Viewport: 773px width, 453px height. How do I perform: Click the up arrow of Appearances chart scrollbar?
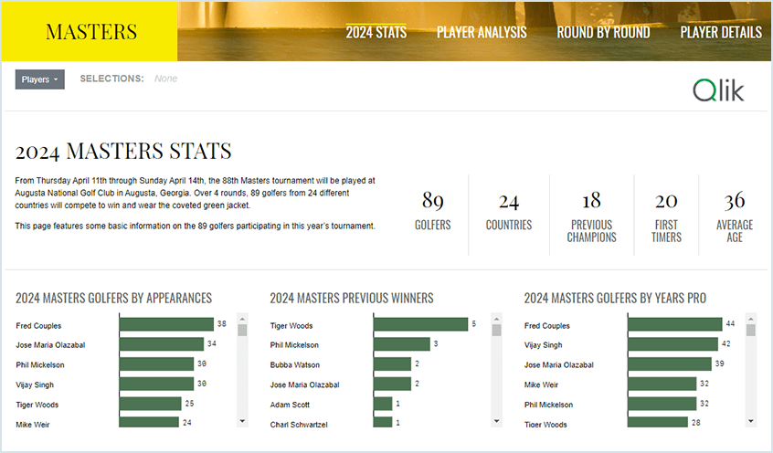pos(242,319)
